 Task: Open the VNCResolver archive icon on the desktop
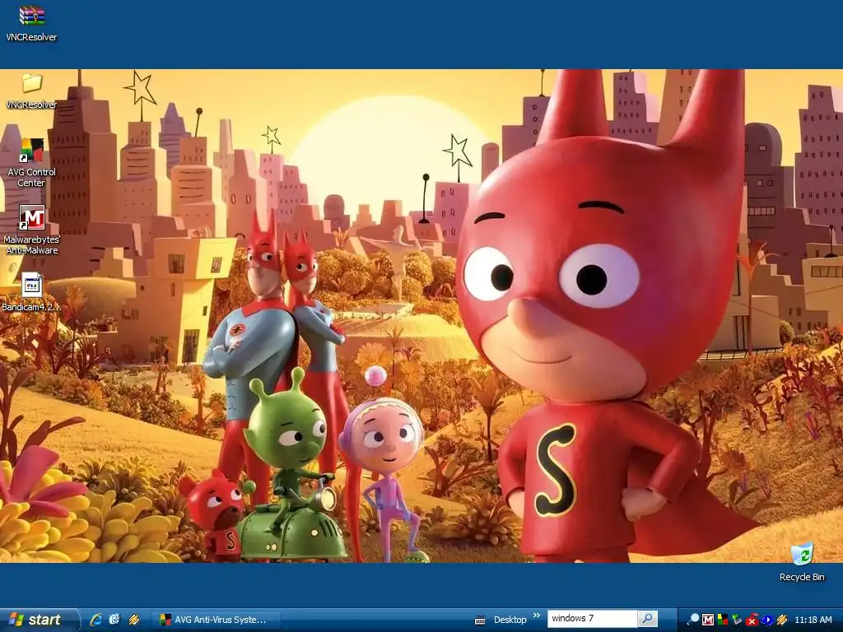32,16
